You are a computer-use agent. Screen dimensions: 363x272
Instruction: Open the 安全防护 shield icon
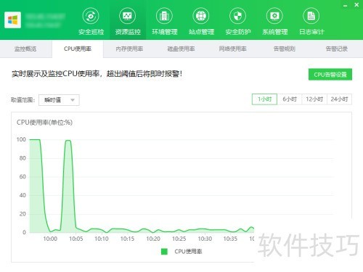pos(238,16)
